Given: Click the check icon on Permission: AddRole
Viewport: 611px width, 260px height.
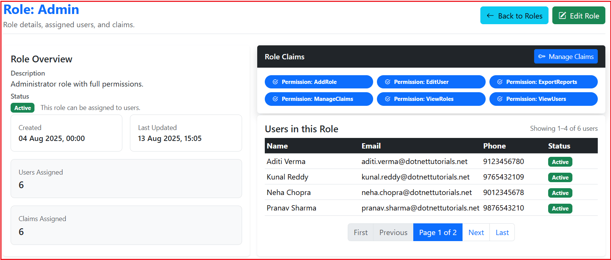Looking at the screenshot, I should tap(275, 82).
